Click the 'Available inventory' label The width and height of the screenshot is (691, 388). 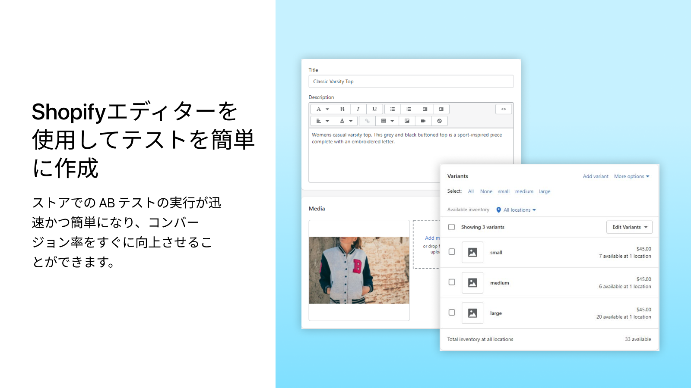pyautogui.click(x=468, y=210)
